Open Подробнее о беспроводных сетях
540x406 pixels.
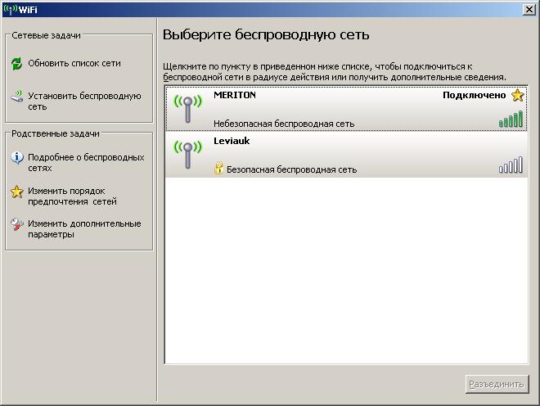click(x=86, y=163)
